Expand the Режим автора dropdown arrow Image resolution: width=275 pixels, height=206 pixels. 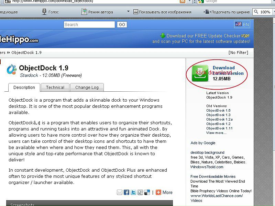[x=128, y=12]
